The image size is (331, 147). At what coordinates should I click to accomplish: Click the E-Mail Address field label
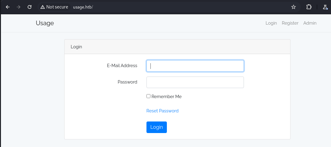coord(122,66)
